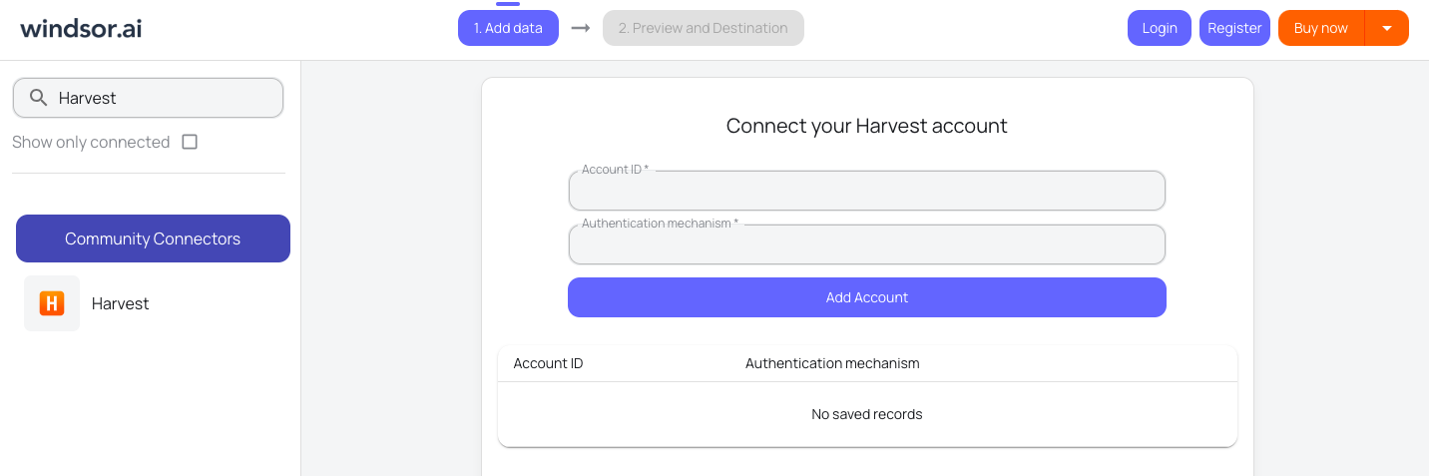Screen dimensions: 1429x476
Task: Click the Authentication mechanism column header
Action: [x=832, y=363]
